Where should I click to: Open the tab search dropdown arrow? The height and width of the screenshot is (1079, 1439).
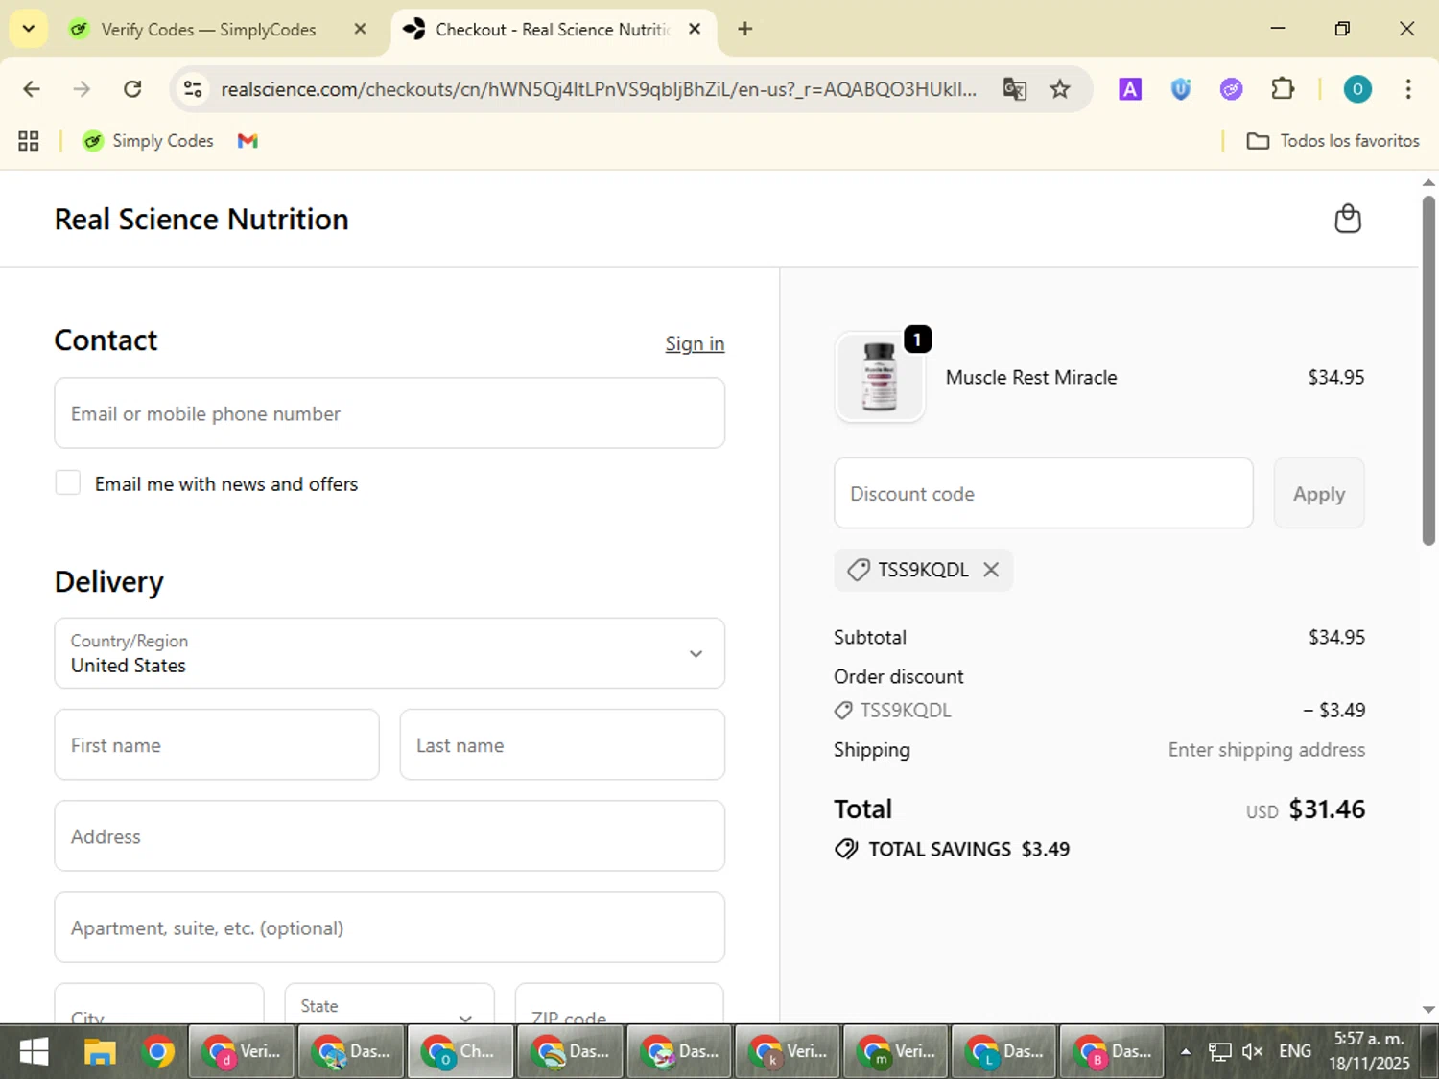tap(29, 29)
